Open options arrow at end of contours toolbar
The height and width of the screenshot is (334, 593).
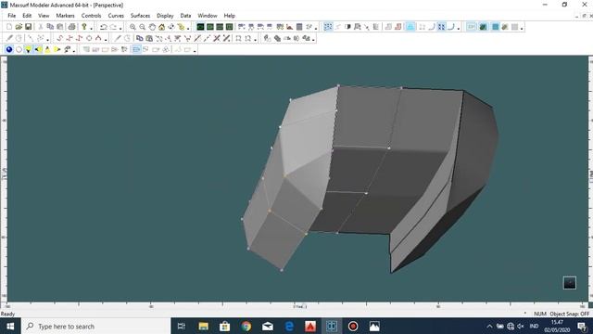point(459,28)
